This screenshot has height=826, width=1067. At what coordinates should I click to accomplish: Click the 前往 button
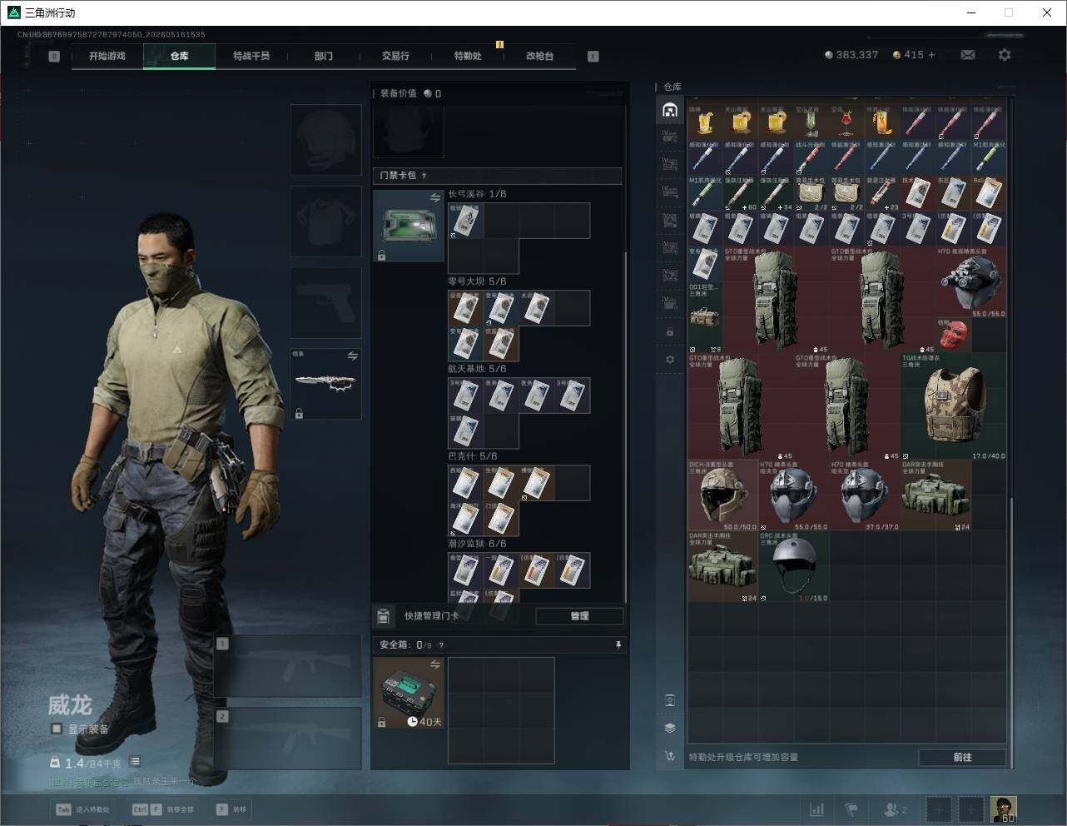tap(962, 757)
